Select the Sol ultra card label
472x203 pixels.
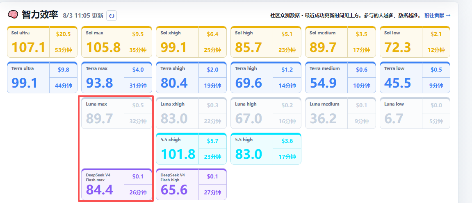21,33
